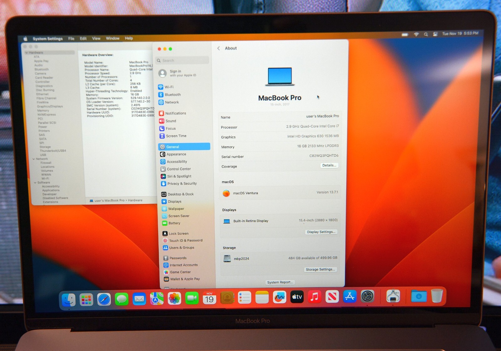Open the Edit menu
Image resolution: width=501 pixels, height=351 pixels.
click(x=83, y=38)
